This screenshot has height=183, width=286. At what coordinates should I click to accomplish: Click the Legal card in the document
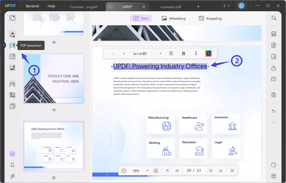[226, 148]
